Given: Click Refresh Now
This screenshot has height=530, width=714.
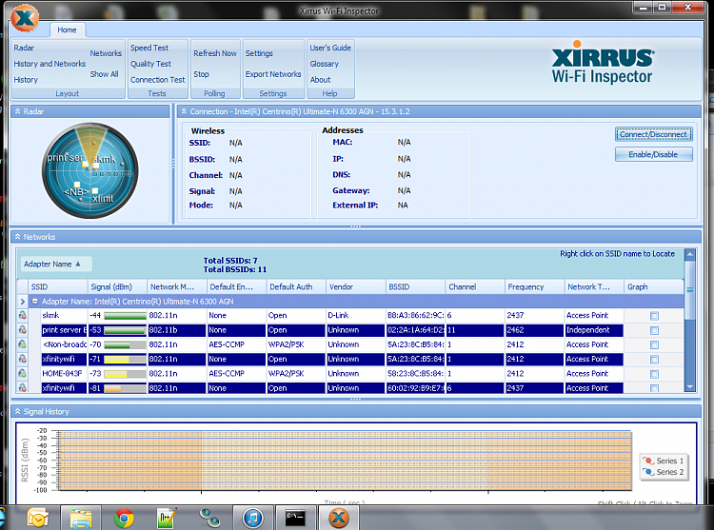Looking at the screenshot, I should [215, 53].
